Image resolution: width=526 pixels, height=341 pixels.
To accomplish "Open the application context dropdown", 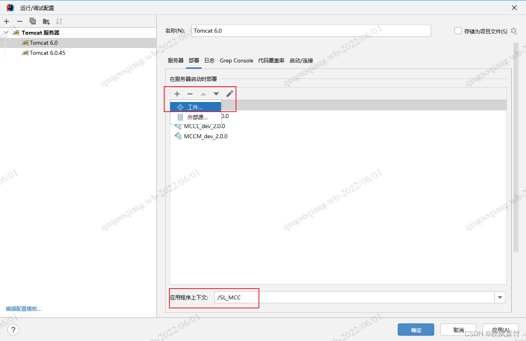I will tap(500, 297).
